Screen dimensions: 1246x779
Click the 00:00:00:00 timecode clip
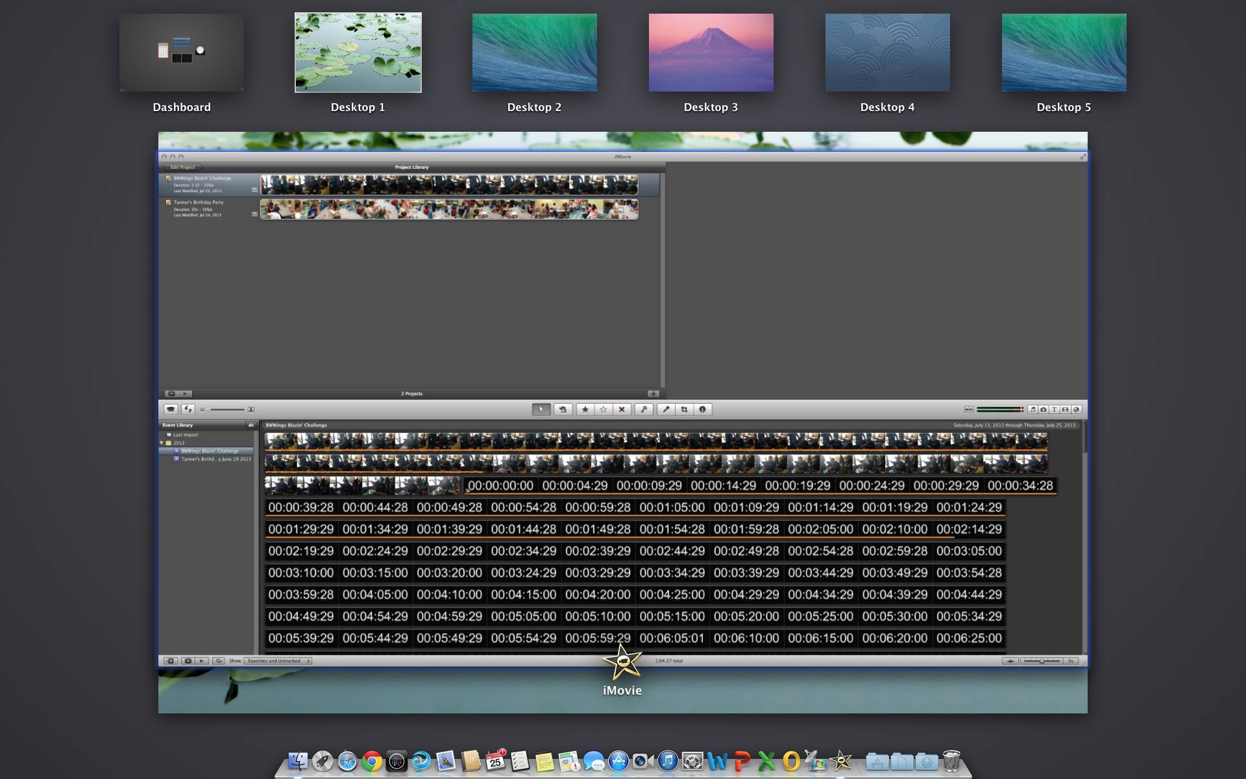(x=500, y=486)
